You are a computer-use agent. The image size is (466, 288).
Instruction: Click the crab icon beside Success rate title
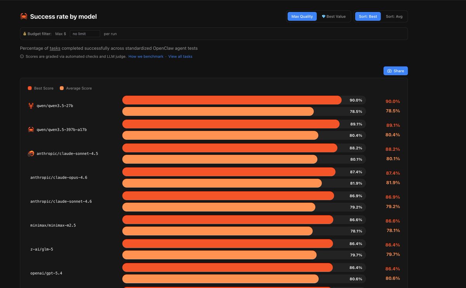[x=24, y=16]
